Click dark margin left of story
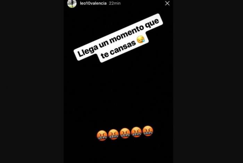 tap(32, 81)
